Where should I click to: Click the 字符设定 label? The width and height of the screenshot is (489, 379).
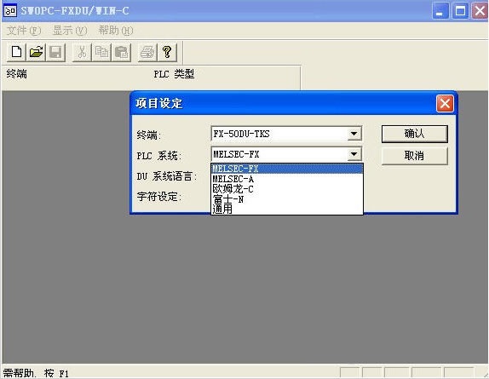pos(159,197)
